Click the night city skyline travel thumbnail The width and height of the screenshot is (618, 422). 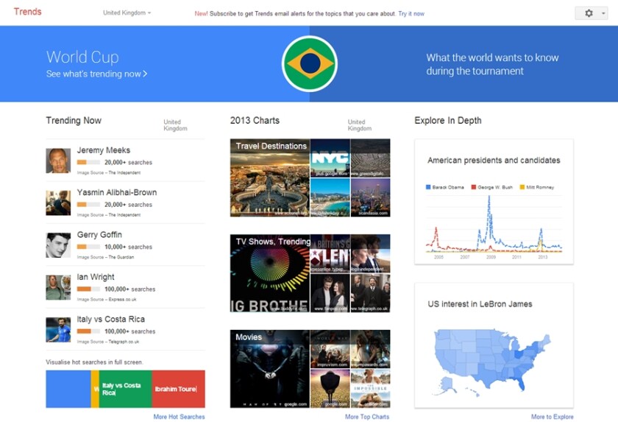pos(371,197)
